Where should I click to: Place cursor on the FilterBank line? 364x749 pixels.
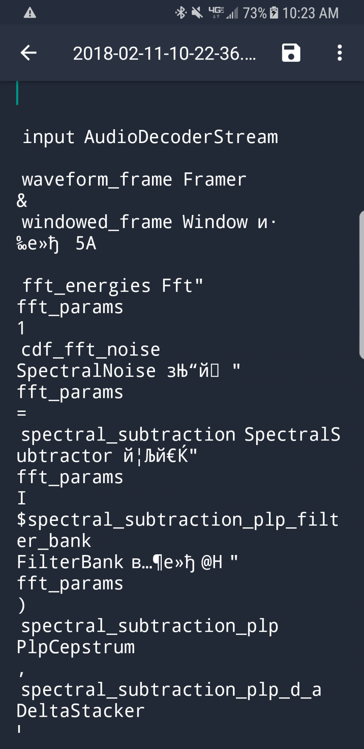127,562
